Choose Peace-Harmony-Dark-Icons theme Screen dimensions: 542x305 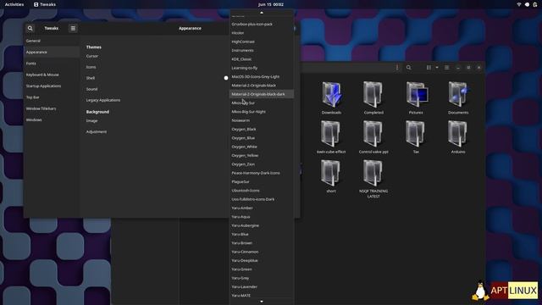262,173
